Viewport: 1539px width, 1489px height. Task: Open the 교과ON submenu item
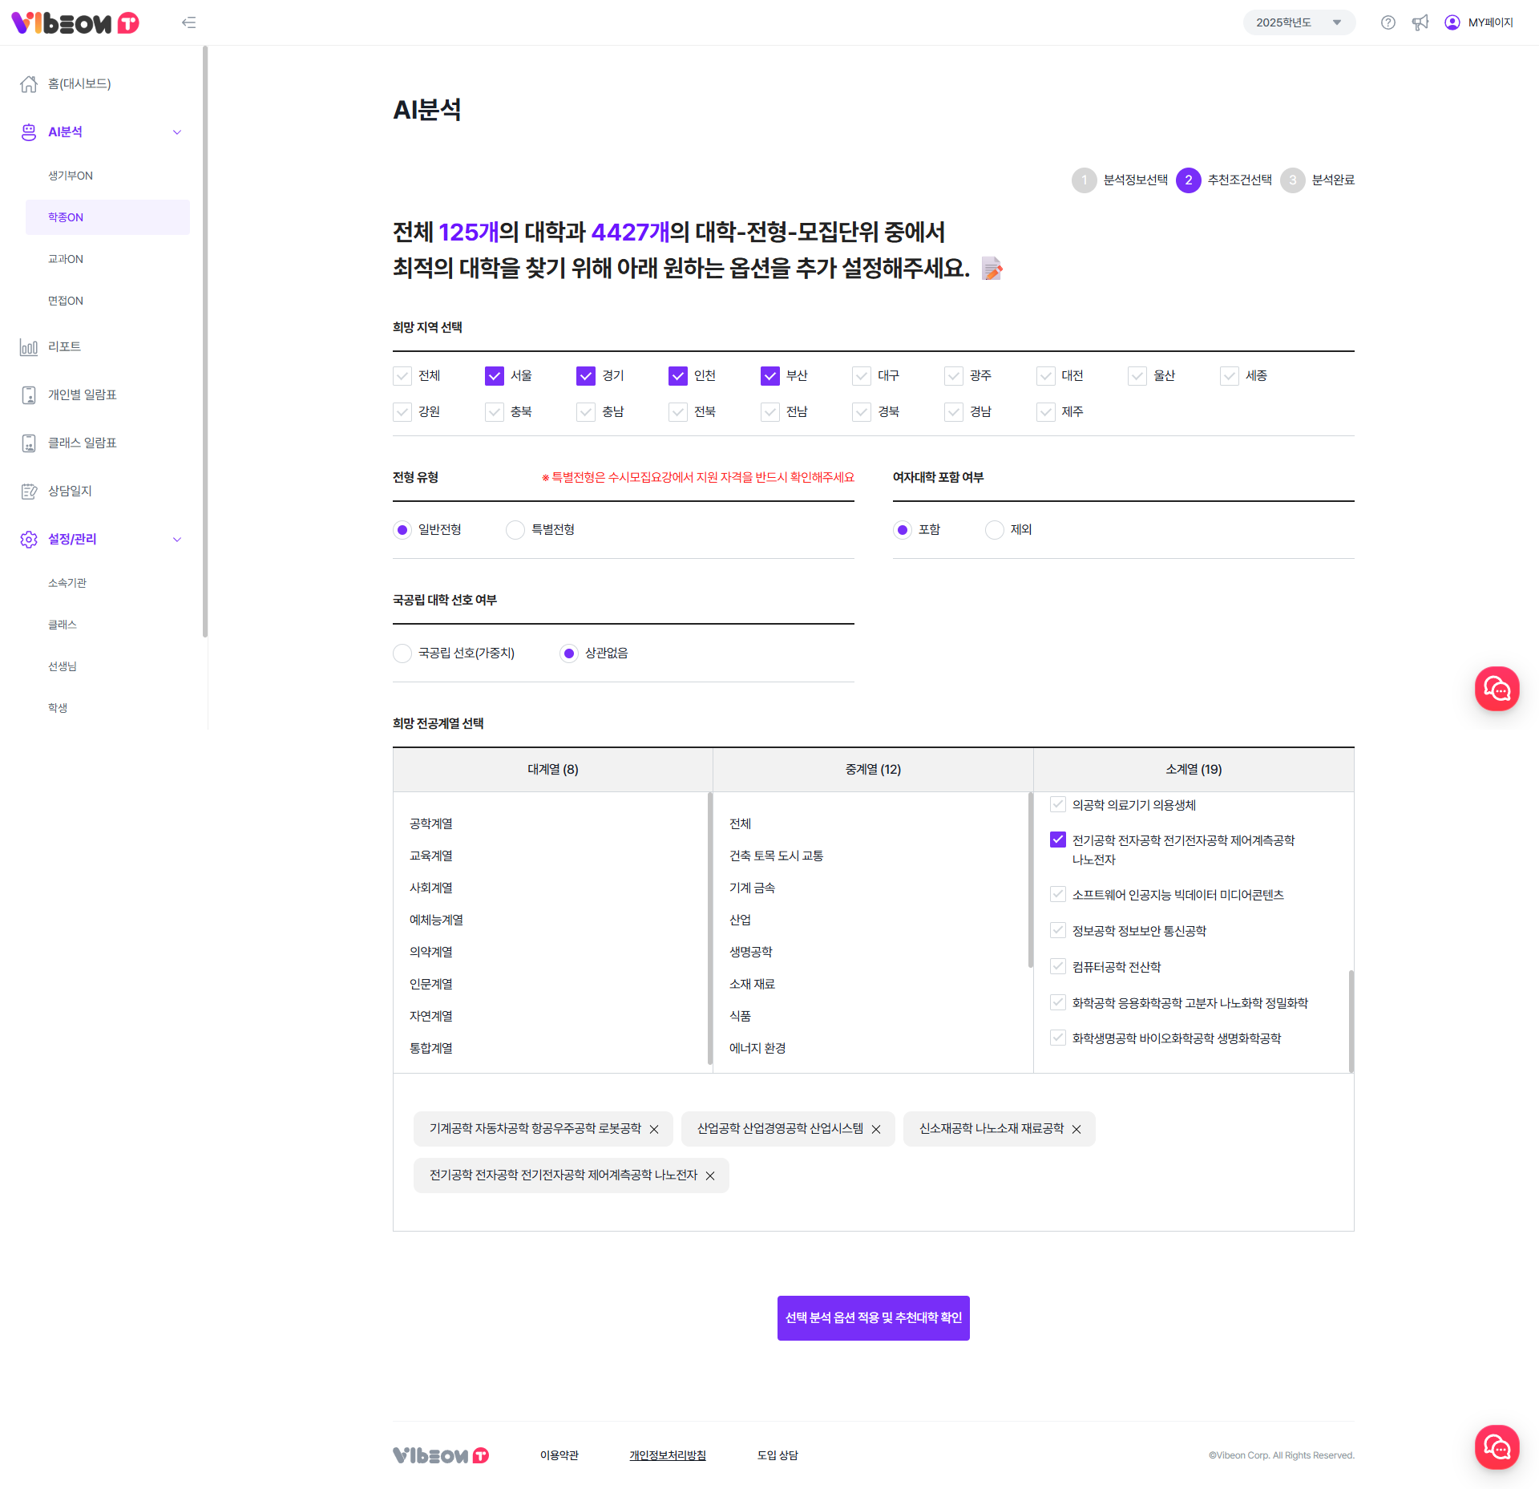click(x=66, y=259)
